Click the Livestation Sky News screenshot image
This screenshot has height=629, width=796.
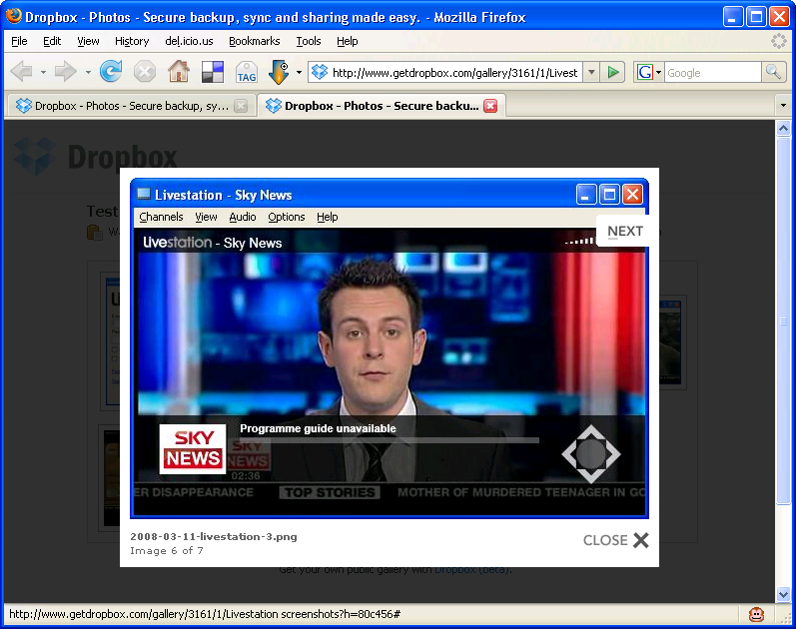[x=390, y=348]
